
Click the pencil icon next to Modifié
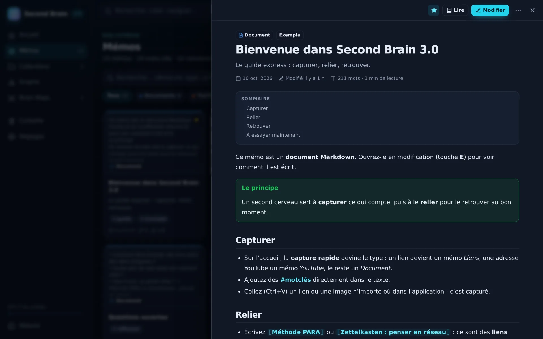[x=281, y=78]
